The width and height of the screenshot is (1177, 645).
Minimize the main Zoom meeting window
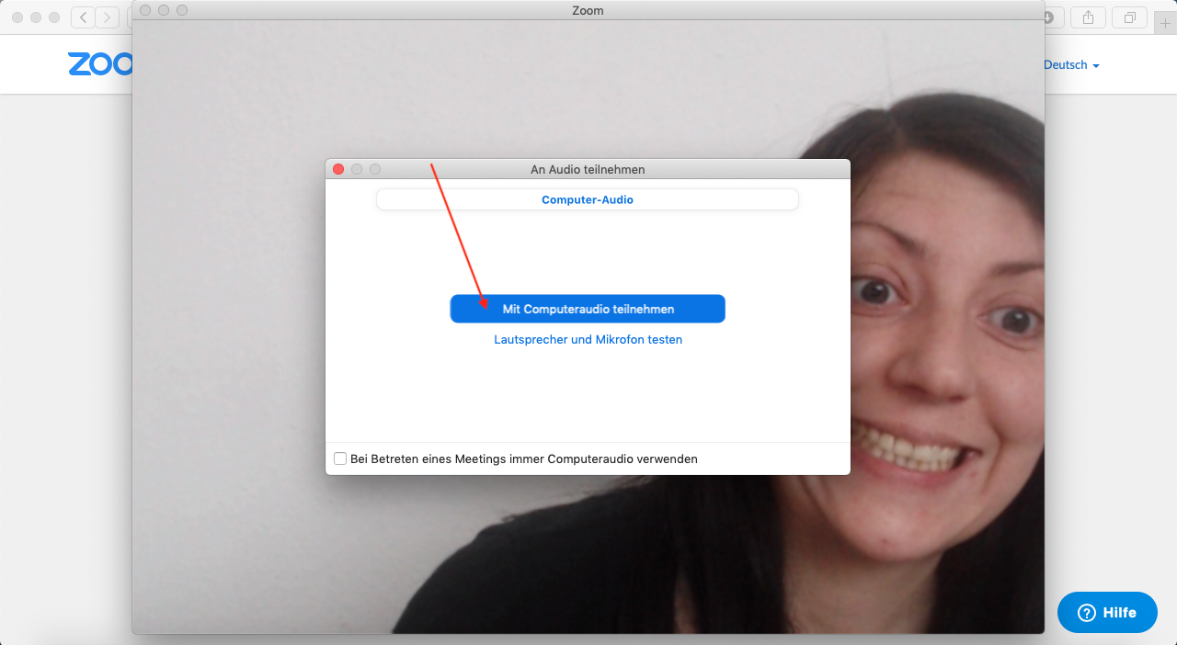coord(164,10)
